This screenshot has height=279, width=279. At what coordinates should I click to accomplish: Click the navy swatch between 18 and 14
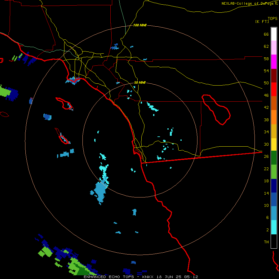[x=274, y=186]
